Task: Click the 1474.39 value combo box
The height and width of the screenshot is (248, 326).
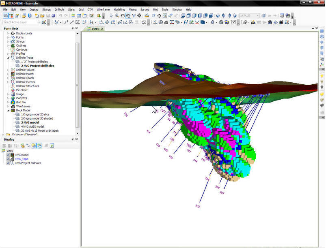Action: click(x=249, y=16)
